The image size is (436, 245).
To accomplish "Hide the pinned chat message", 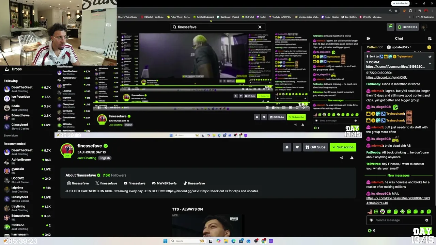I will 430,56.
